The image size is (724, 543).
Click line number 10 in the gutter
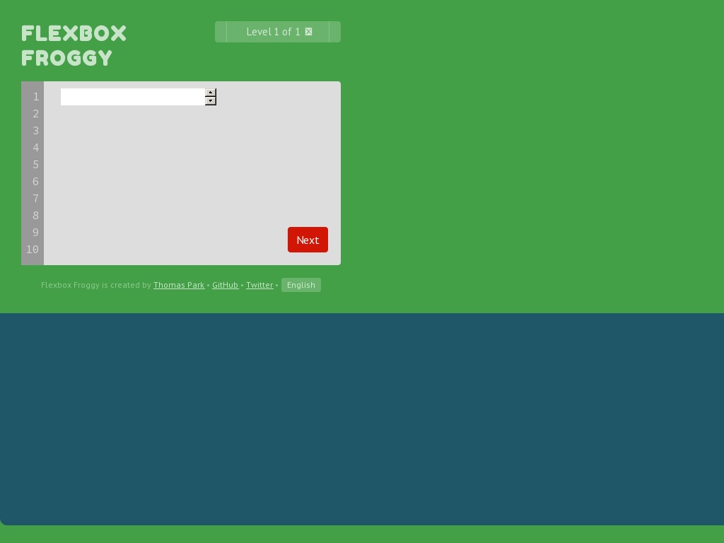click(x=33, y=250)
